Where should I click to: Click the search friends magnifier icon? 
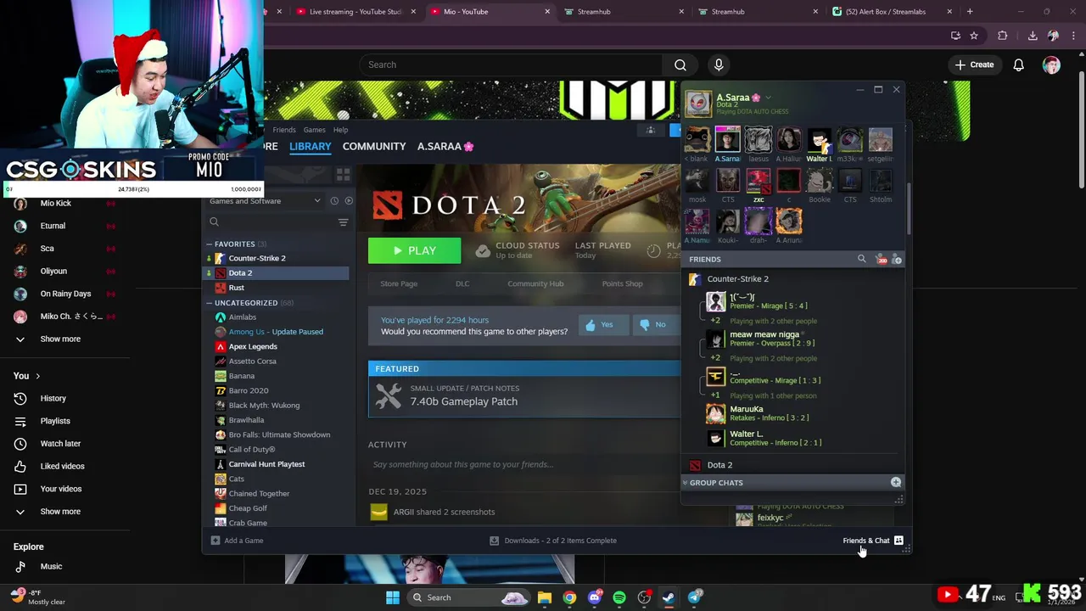coord(862,259)
